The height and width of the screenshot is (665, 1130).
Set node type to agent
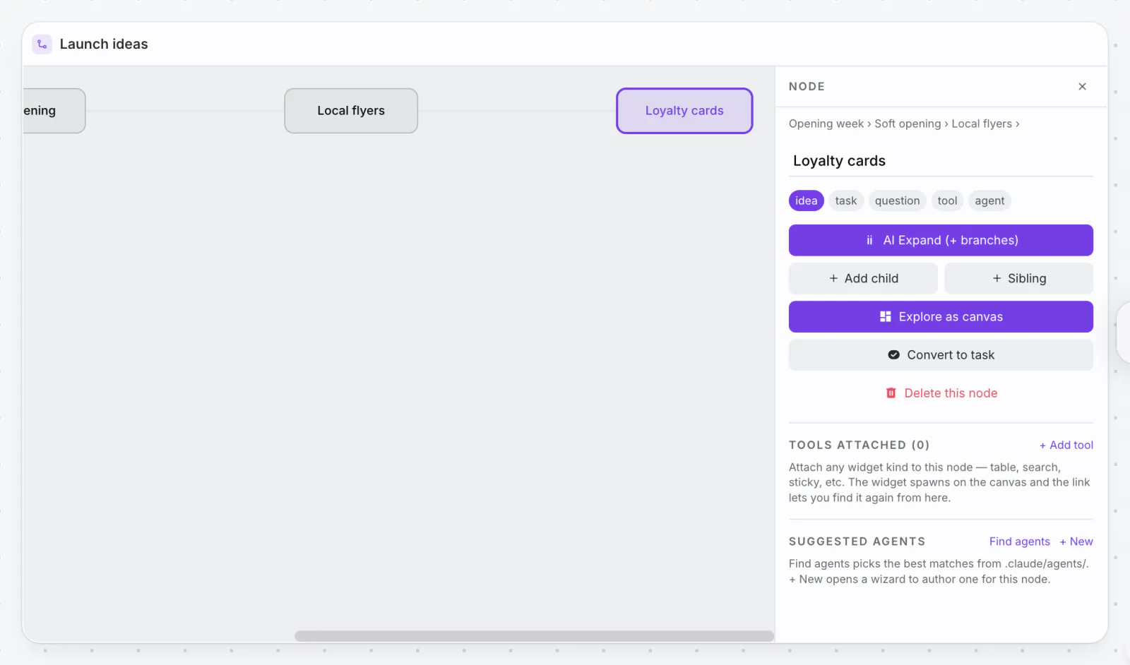pos(989,200)
